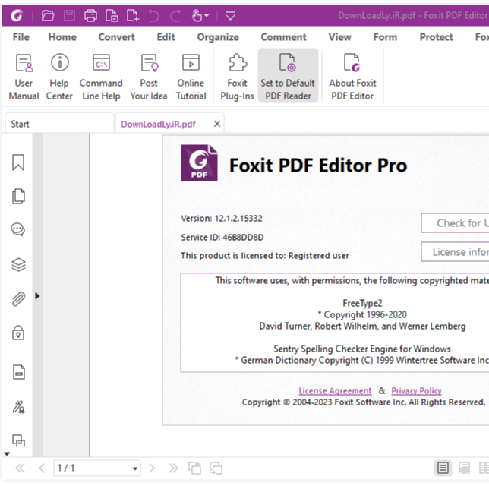Click the Help Center icon
This screenshot has height=489, width=489.
click(59, 76)
